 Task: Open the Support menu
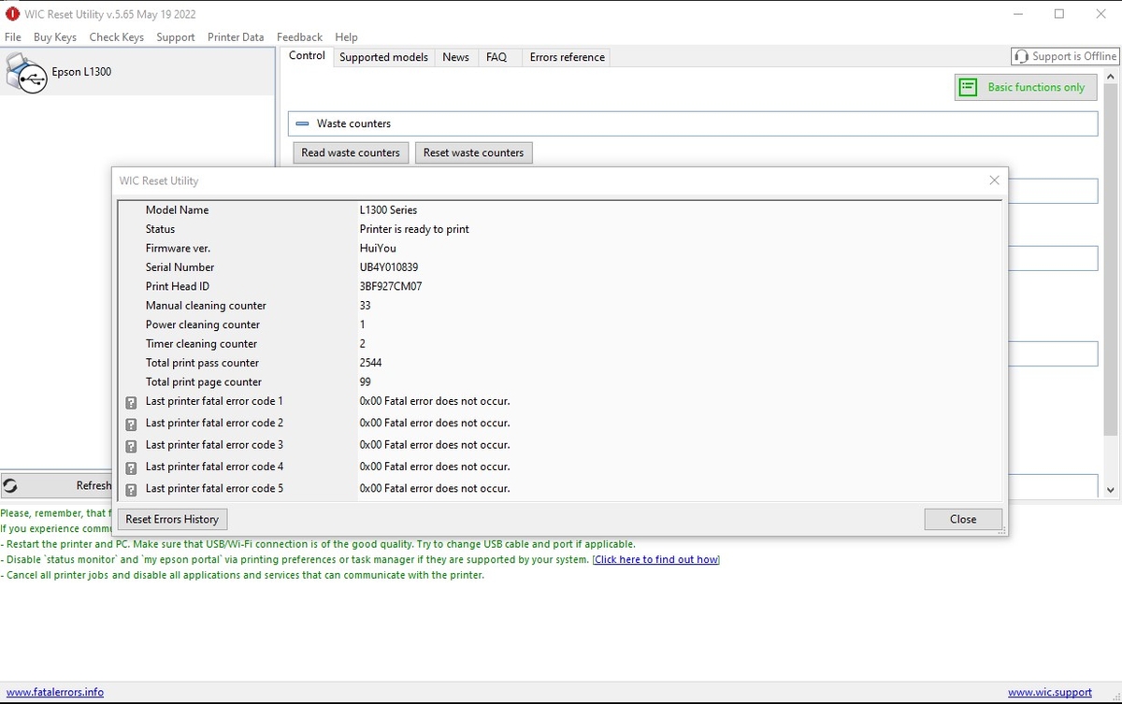pos(176,37)
